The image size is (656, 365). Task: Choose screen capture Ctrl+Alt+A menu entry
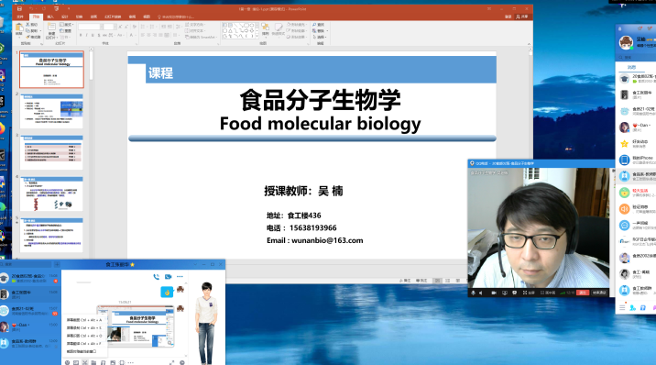(84, 320)
